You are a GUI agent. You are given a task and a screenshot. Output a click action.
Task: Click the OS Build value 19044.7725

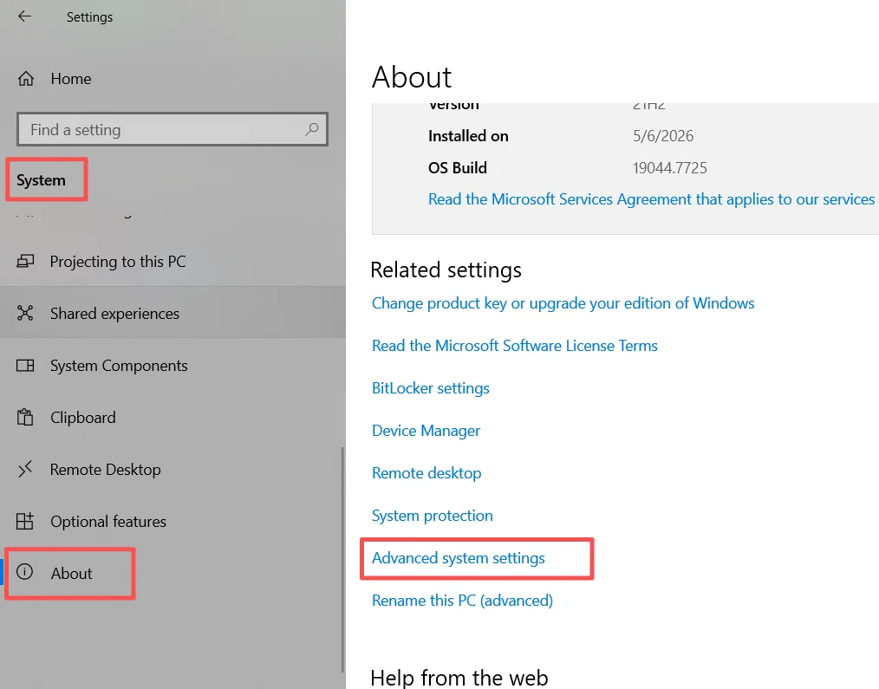[x=670, y=167]
